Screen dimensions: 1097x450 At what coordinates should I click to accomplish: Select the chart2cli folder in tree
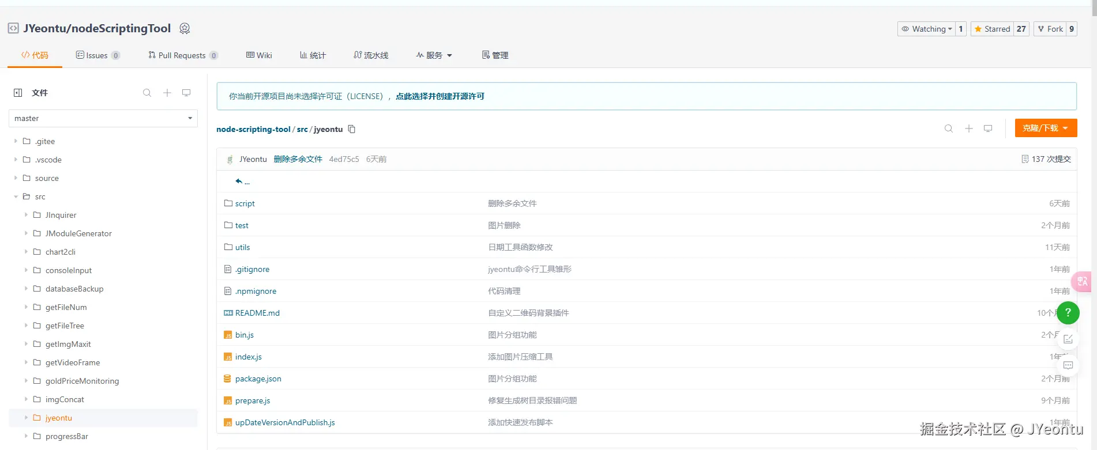[x=61, y=252]
